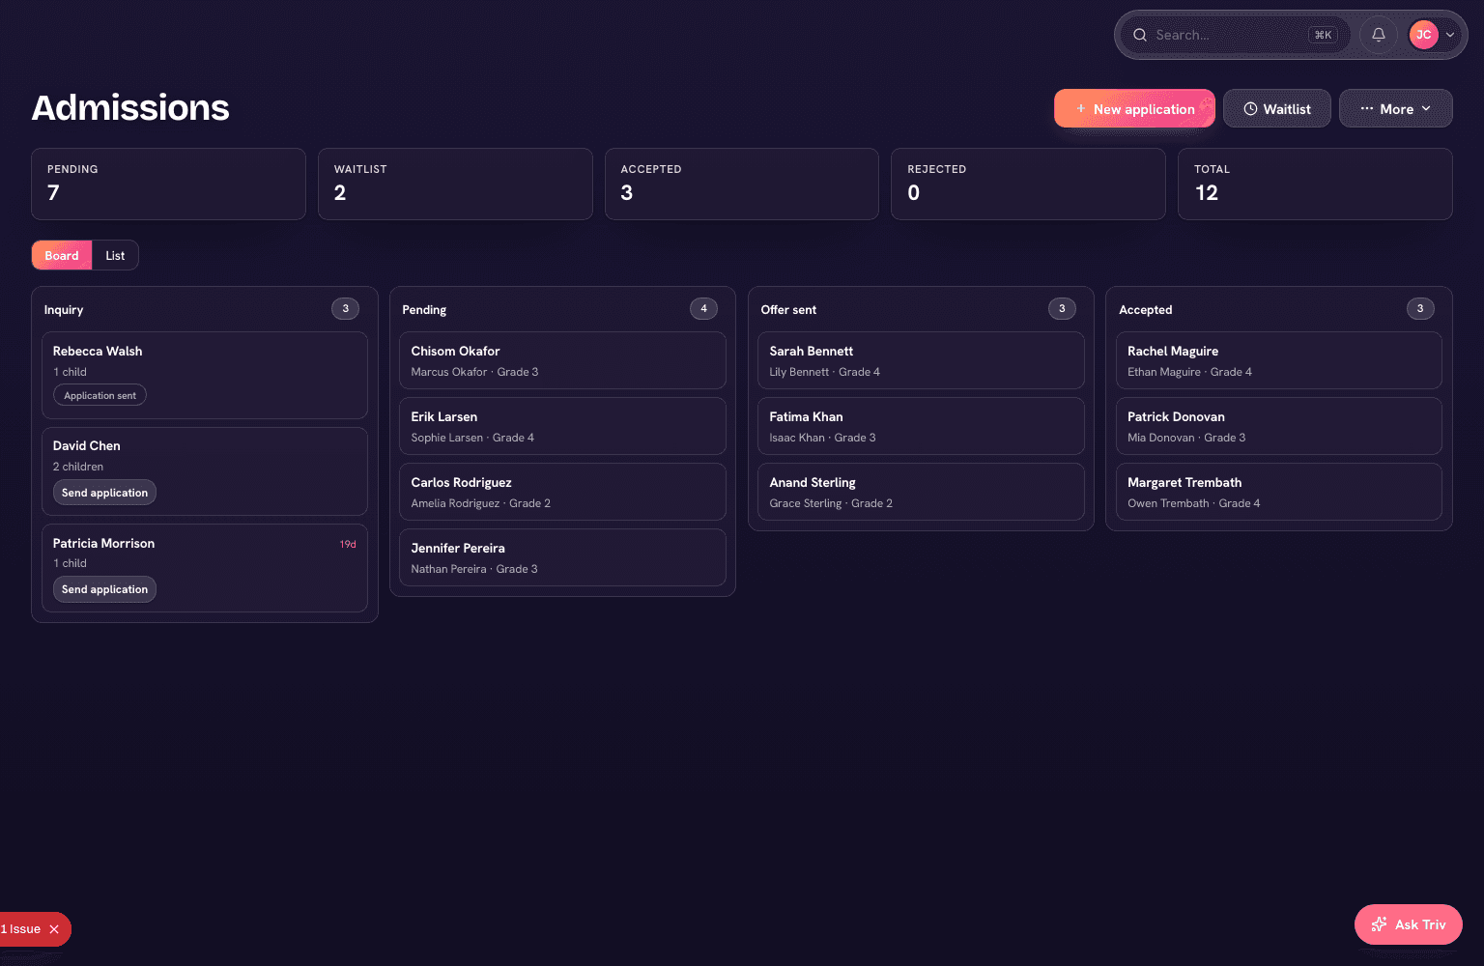Image resolution: width=1484 pixels, height=966 pixels.
Task: Click the 19d age label on Patricia Morrison
Action: pyautogui.click(x=348, y=545)
